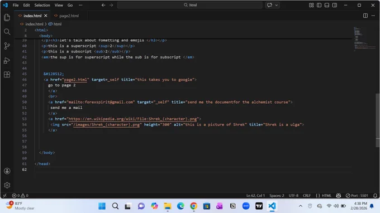Open the File menu
The image size is (380, 213).
16,5
